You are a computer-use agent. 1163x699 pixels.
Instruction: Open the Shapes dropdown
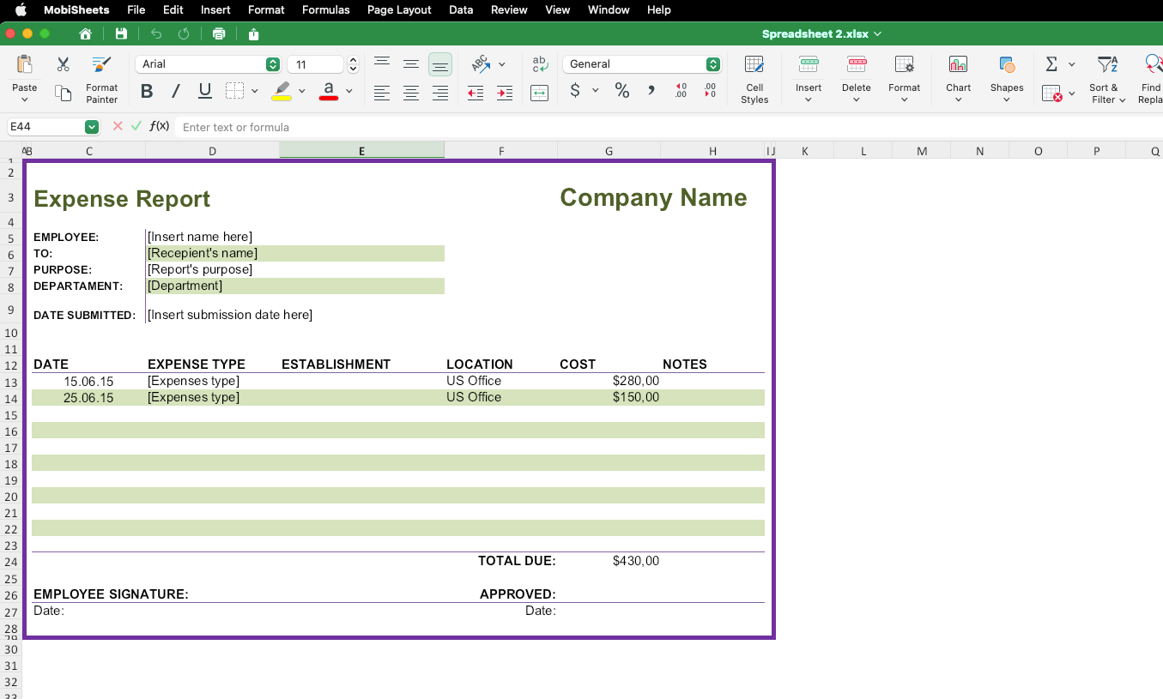point(1007,81)
